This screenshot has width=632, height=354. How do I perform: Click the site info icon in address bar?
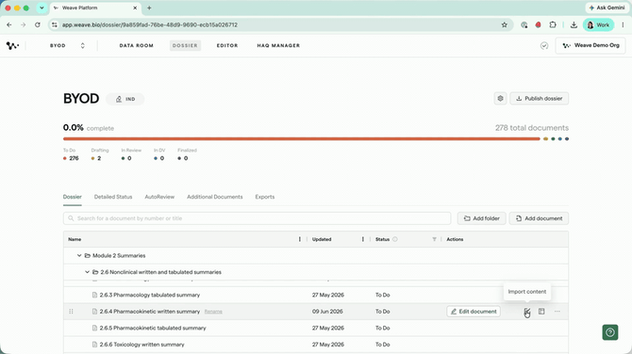55,24
